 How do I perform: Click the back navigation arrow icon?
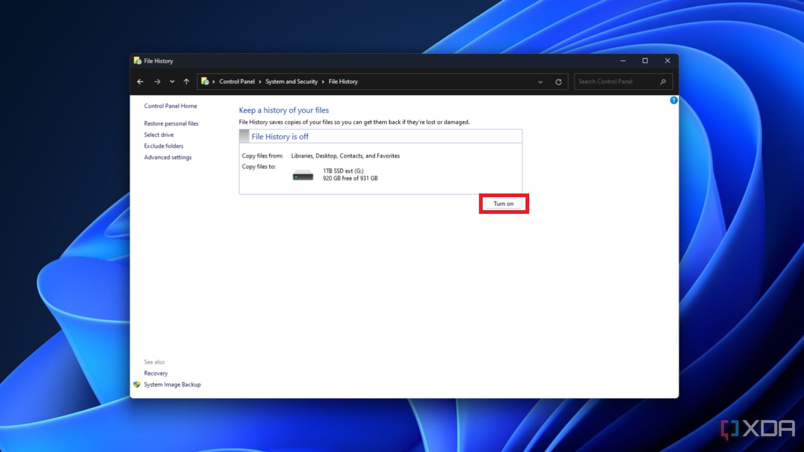[x=140, y=81]
